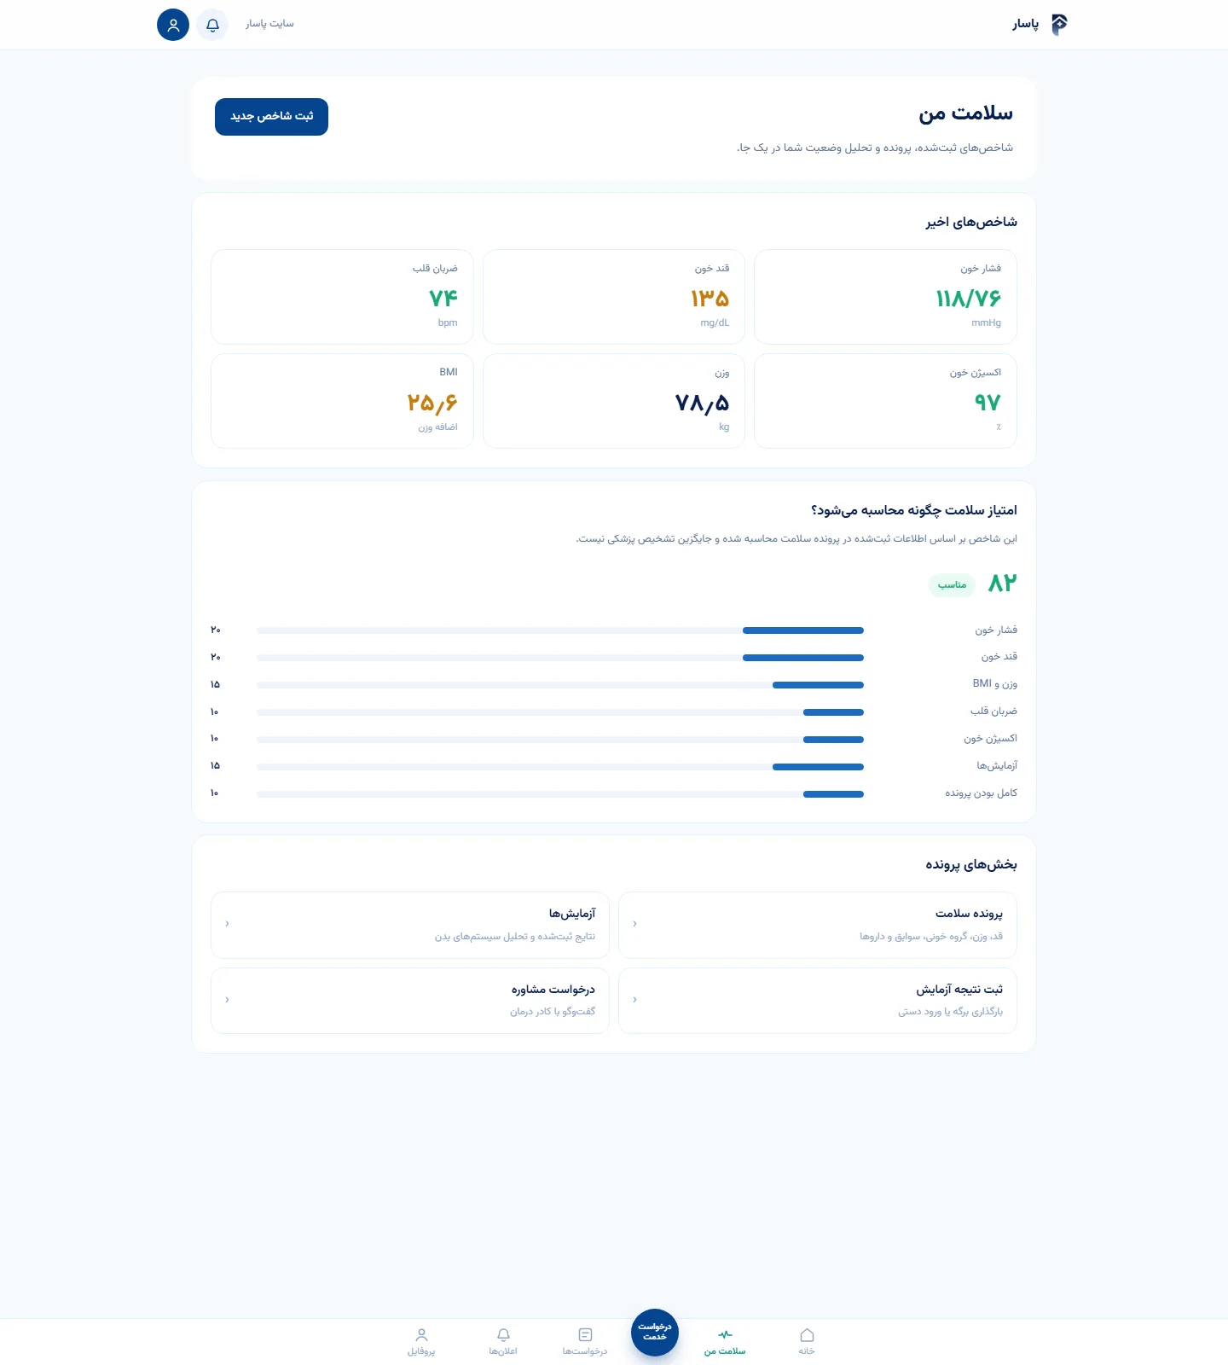Open the سایت پاسار link

(x=269, y=24)
